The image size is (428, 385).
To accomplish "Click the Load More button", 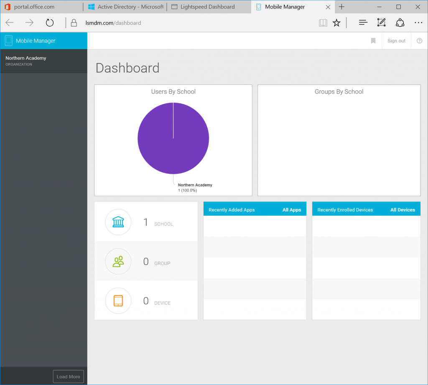I will (68, 377).
